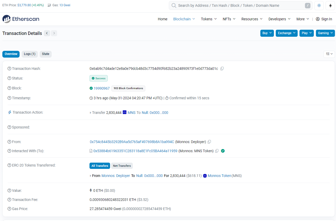Open the Tokens dropdown menu
This screenshot has height=221, width=336.
coord(209,19)
